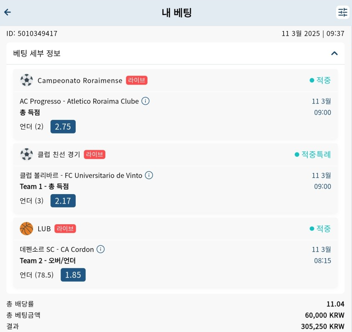Open info for FC Universitario de Vinto match
Viewport: 352px width, 332px height.
[x=149, y=175]
